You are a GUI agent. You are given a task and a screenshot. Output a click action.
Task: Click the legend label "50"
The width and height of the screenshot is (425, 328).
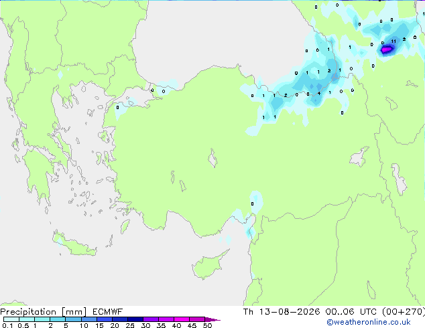coord(207,325)
